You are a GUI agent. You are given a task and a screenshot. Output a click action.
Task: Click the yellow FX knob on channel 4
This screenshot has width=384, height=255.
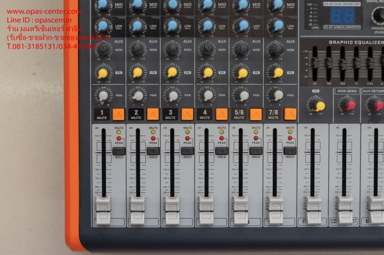(x=208, y=73)
